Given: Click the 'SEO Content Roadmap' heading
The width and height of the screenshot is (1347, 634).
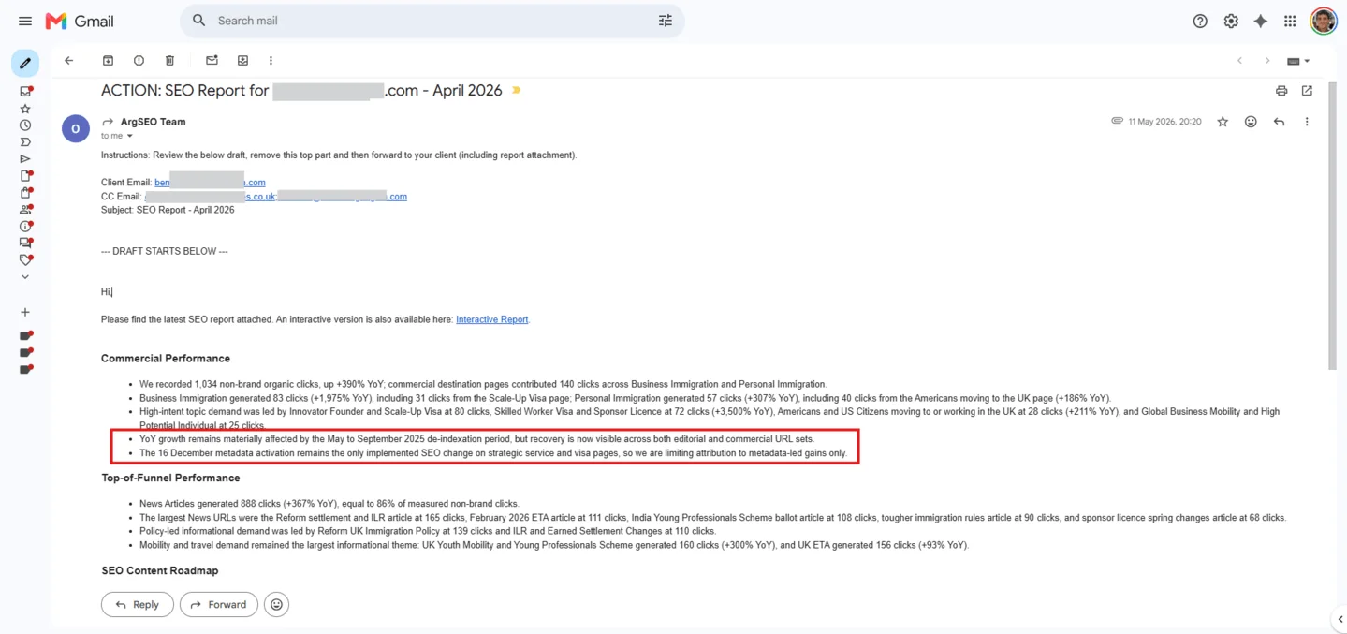Looking at the screenshot, I should 160,570.
